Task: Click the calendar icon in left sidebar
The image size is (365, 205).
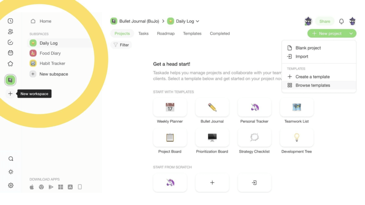Action: [10, 53]
